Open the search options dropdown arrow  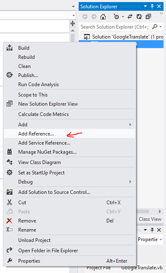(161, 27)
